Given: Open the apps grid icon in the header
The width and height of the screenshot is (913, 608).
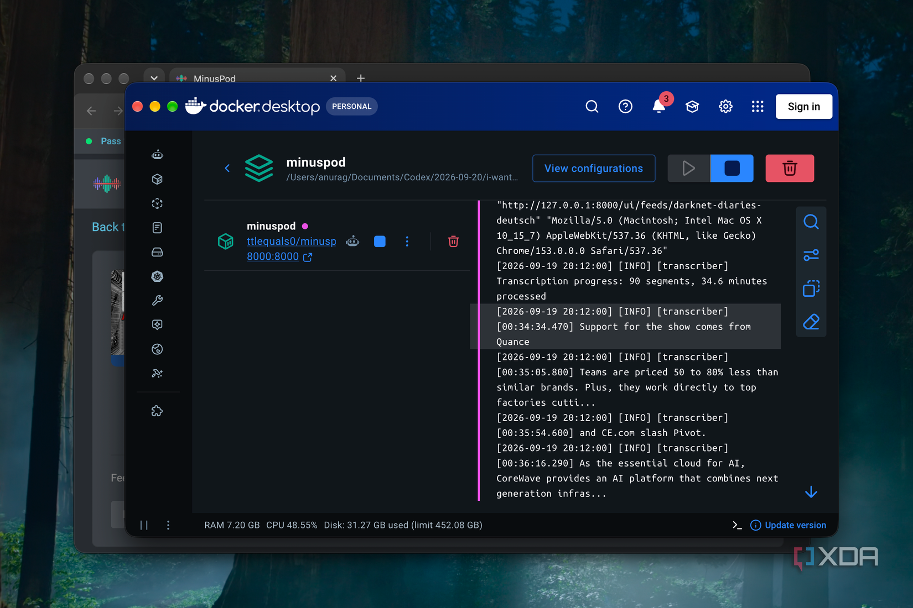Looking at the screenshot, I should (x=758, y=107).
